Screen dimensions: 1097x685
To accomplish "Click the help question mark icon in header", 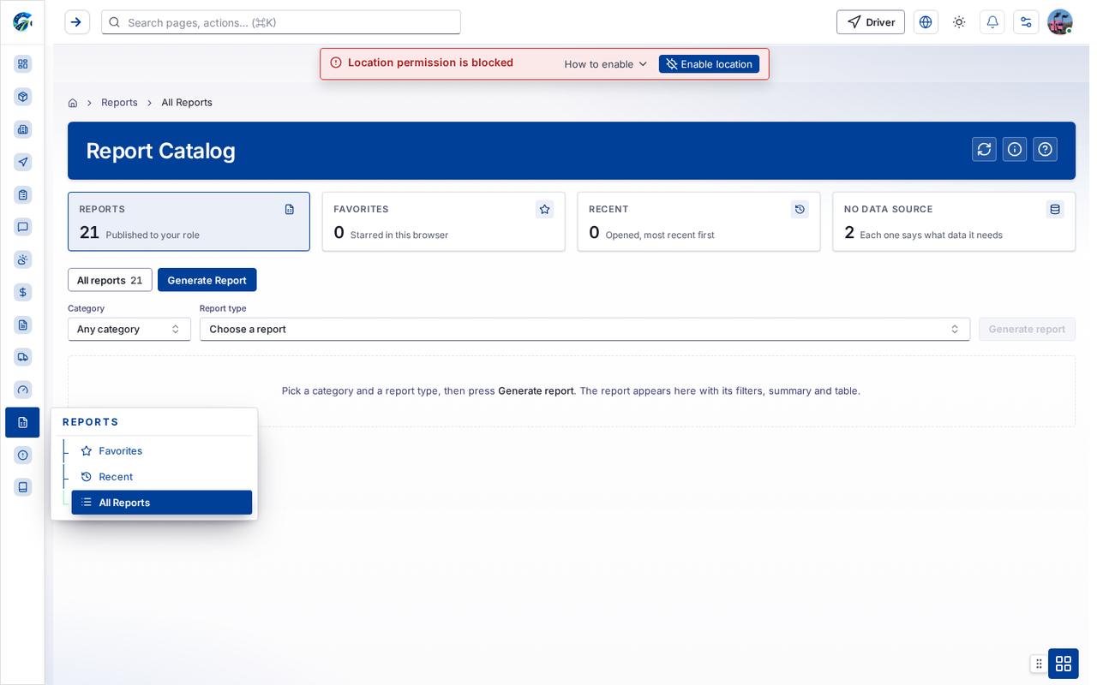I will tap(1045, 149).
